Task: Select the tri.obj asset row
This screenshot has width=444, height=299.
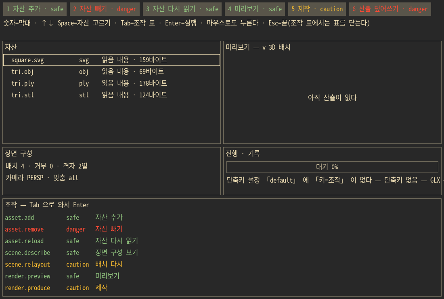Action: click(x=111, y=72)
